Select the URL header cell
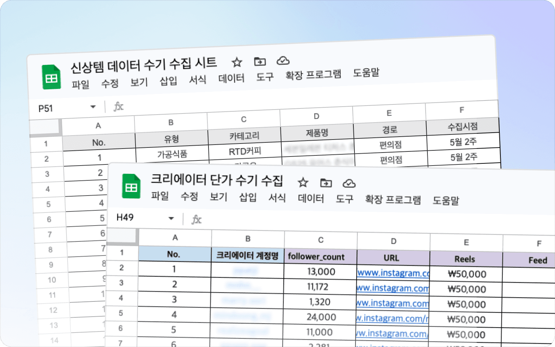Image resolution: width=555 pixels, height=347 pixels. tap(393, 258)
